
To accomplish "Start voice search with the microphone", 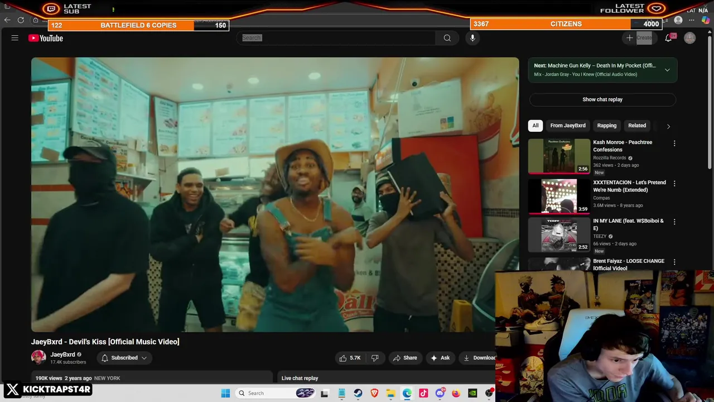I will coord(472,38).
